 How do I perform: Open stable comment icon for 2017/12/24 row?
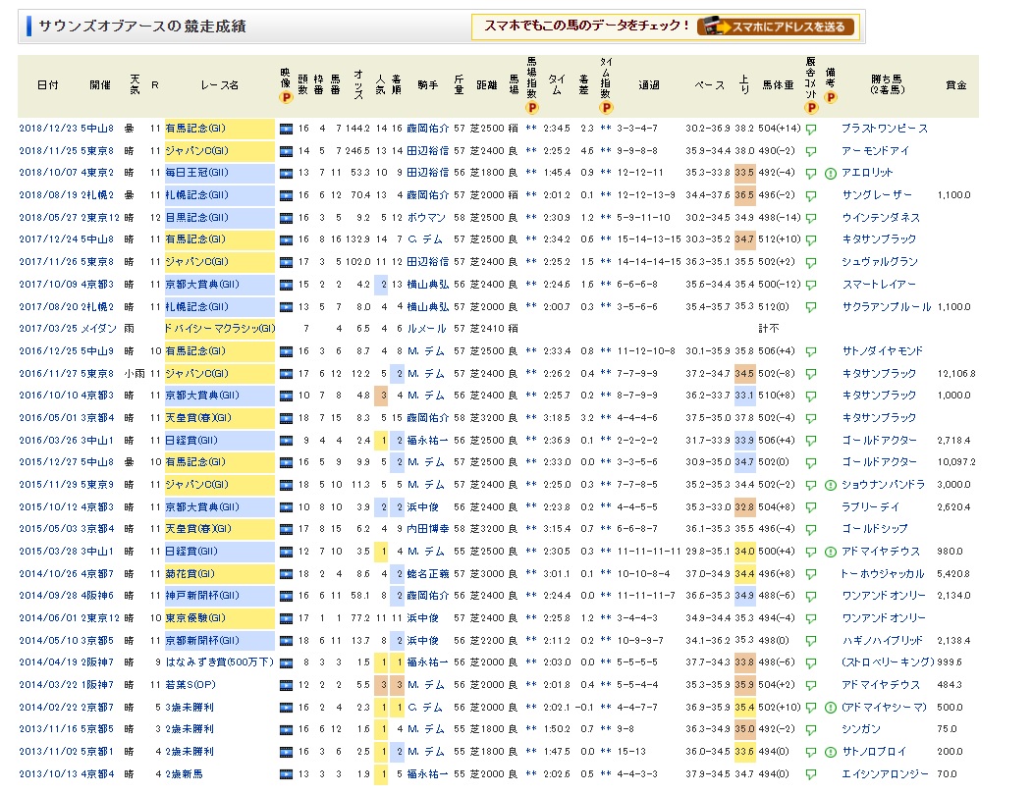click(811, 239)
